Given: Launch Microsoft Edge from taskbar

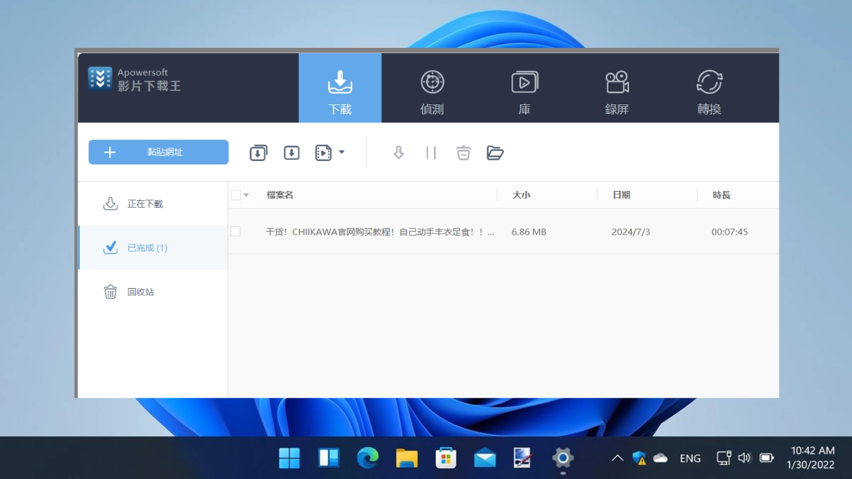Looking at the screenshot, I should pyautogui.click(x=367, y=458).
